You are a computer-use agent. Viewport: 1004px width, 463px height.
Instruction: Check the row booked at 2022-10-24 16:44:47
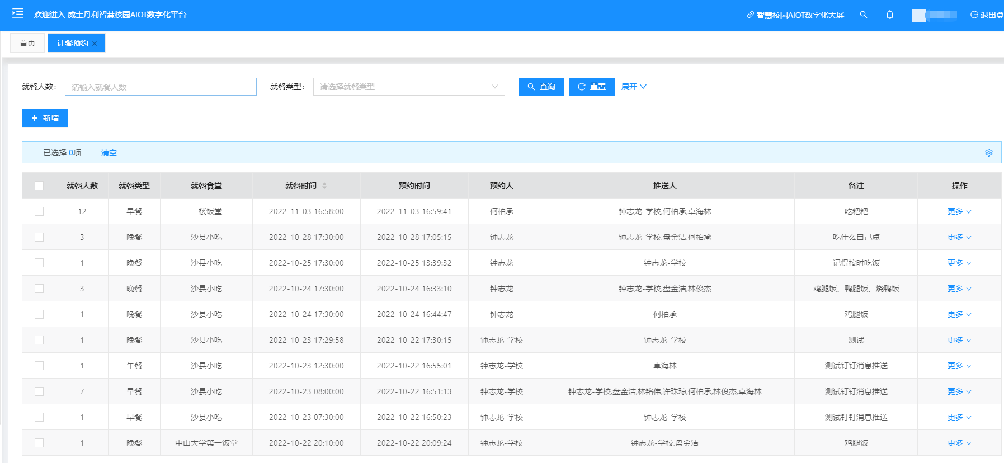[x=39, y=314]
